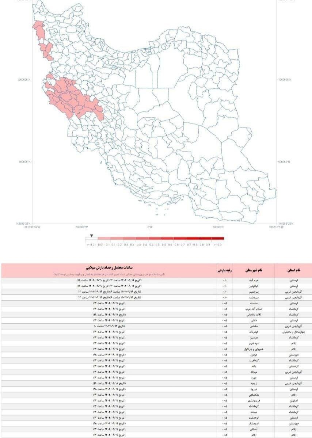312x438 pixels.
Task: Click the white <= 0.01 legend swatch
Action: (91, 239)
